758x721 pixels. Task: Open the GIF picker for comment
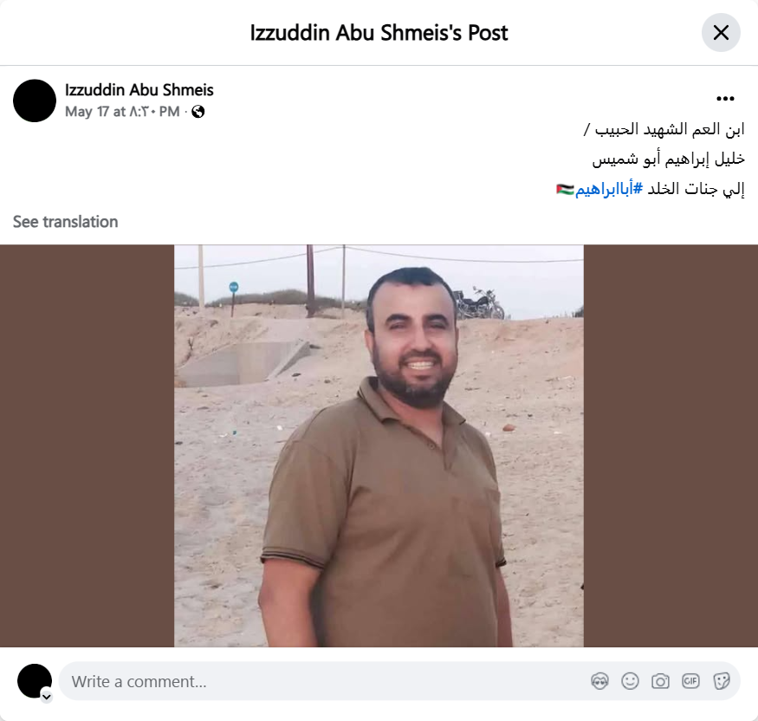tap(690, 681)
